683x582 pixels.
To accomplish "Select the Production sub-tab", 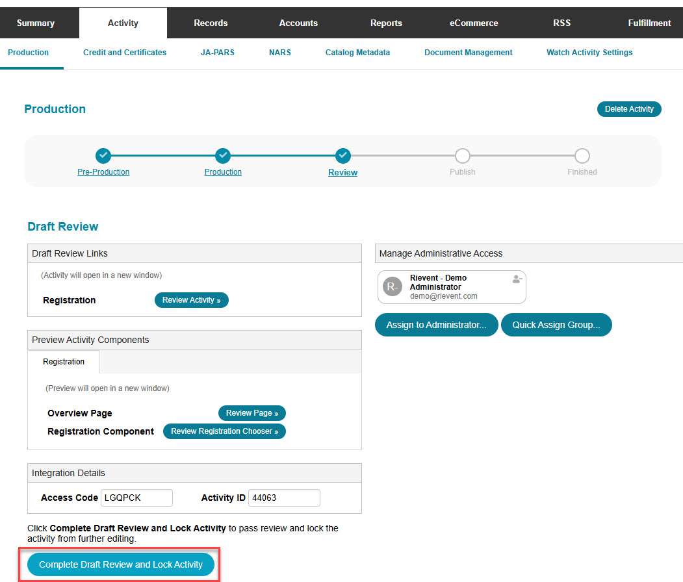I will pos(29,52).
